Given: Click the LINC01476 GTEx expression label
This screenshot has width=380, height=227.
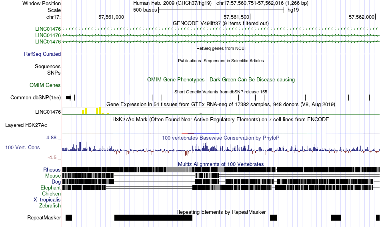Looking at the screenshot, I should [48, 112].
